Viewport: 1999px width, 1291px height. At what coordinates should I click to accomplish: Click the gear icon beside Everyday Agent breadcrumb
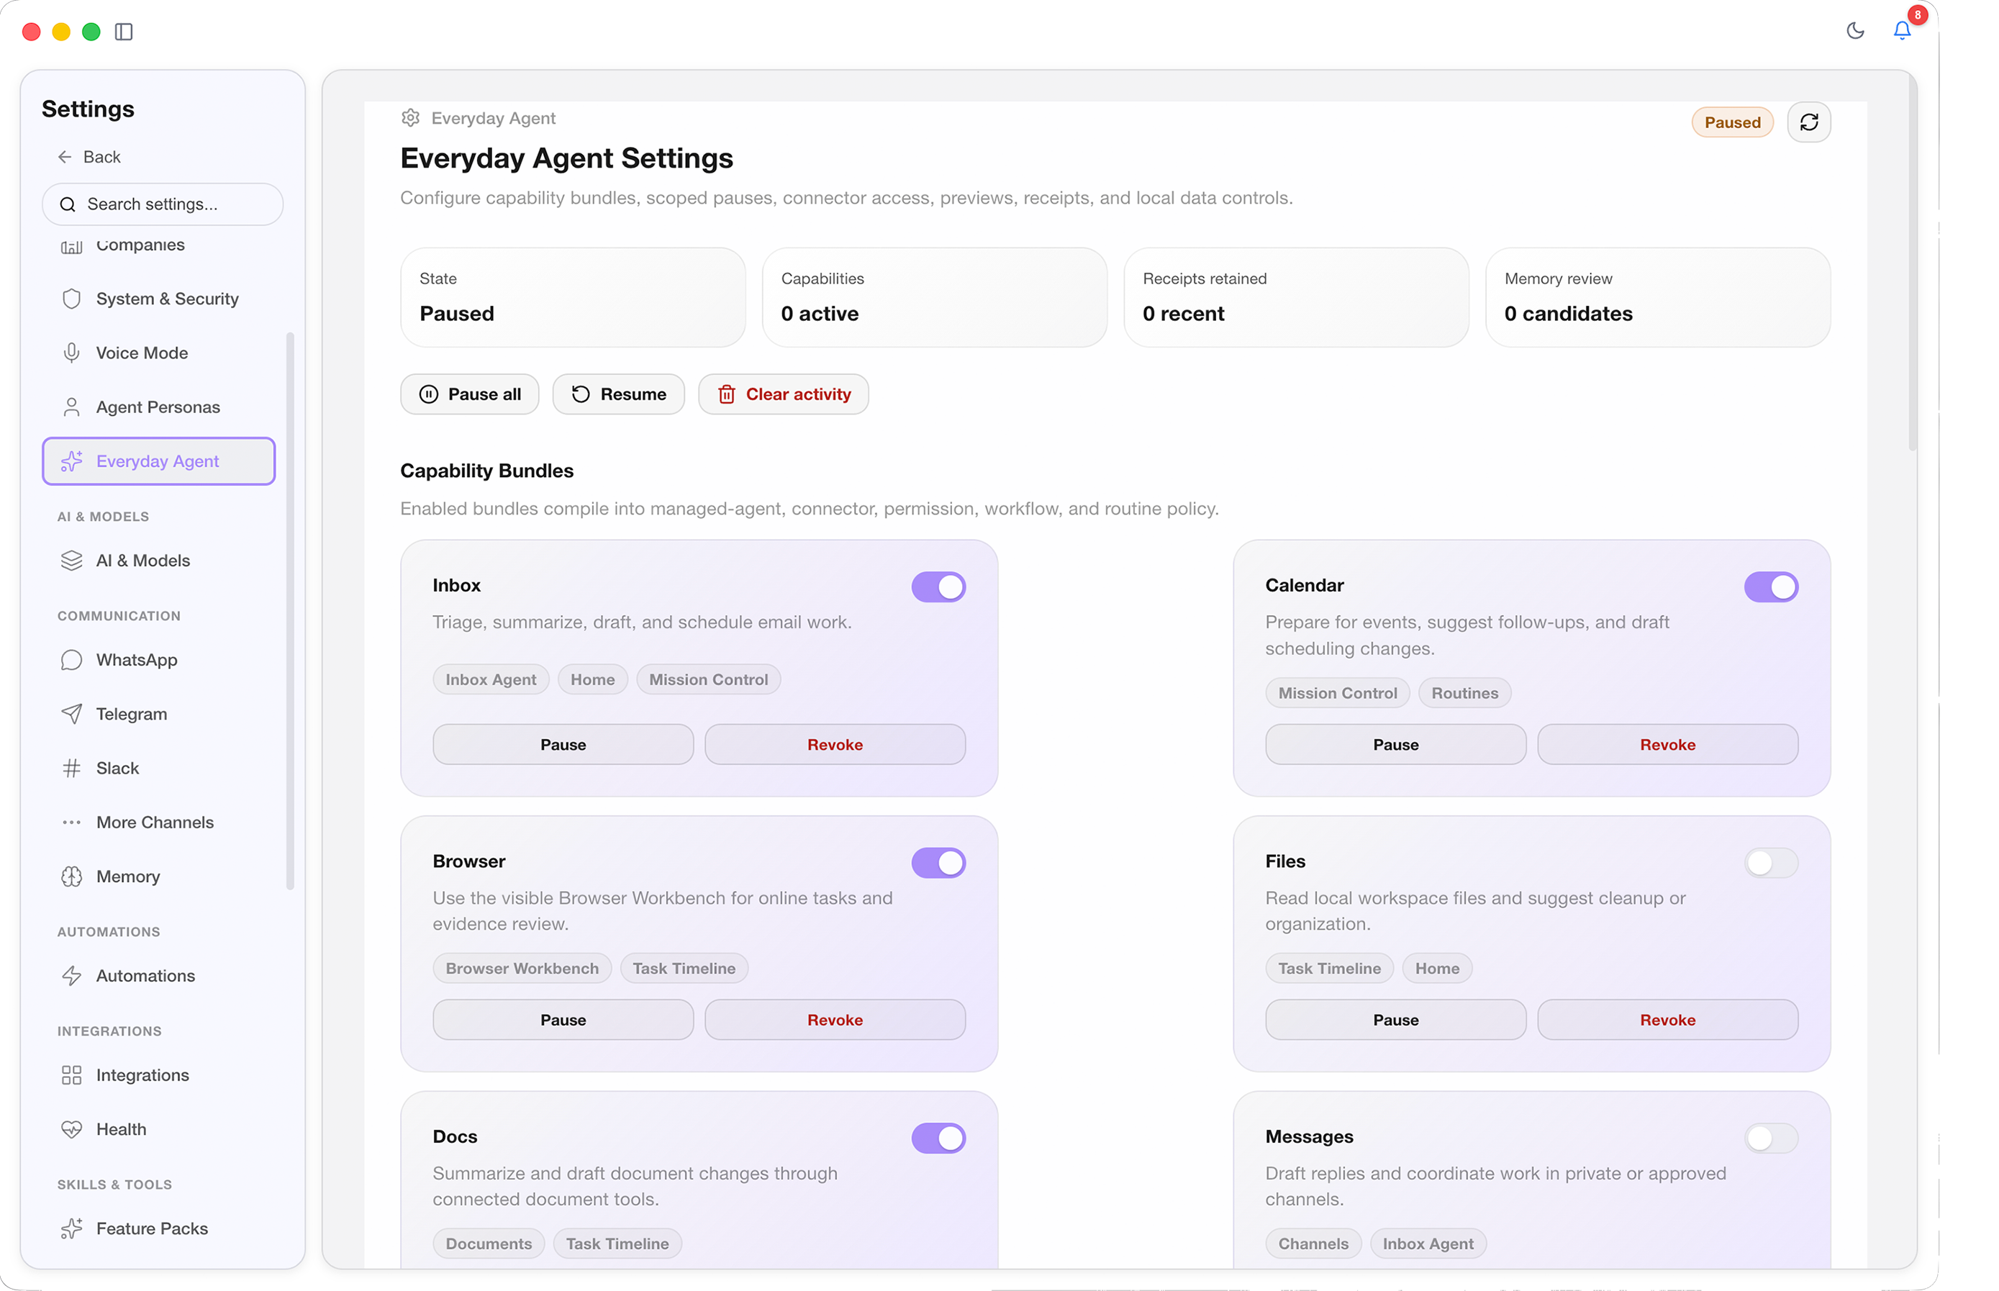click(410, 118)
